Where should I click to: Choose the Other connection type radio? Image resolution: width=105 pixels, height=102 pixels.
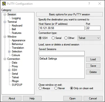click(x=66, y=38)
